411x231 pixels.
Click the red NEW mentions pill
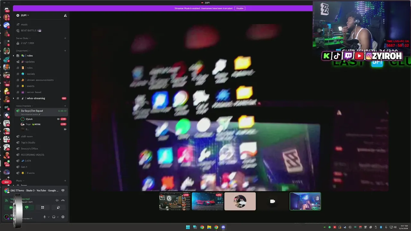(x=6, y=182)
